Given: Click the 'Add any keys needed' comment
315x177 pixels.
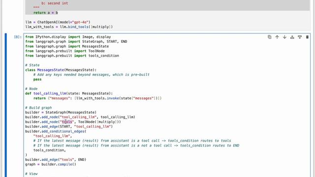Looking at the screenshot, I should (92, 75).
